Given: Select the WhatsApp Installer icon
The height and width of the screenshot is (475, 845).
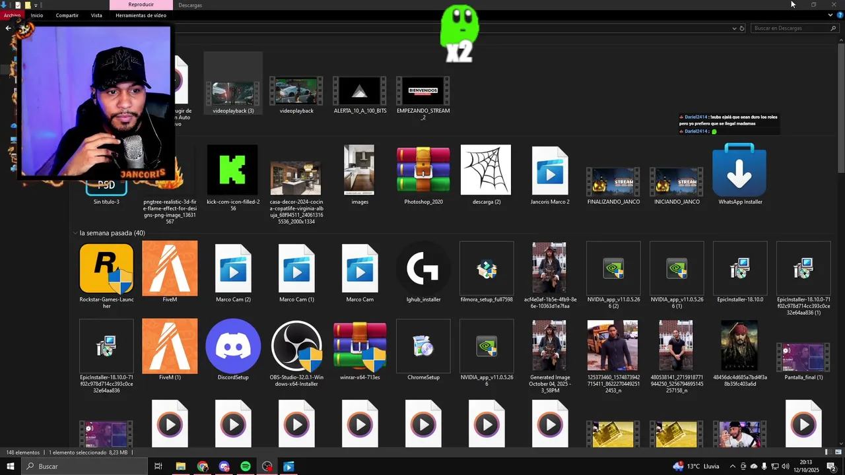Looking at the screenshot, I should pyautogui.click(x=739, y=170).
